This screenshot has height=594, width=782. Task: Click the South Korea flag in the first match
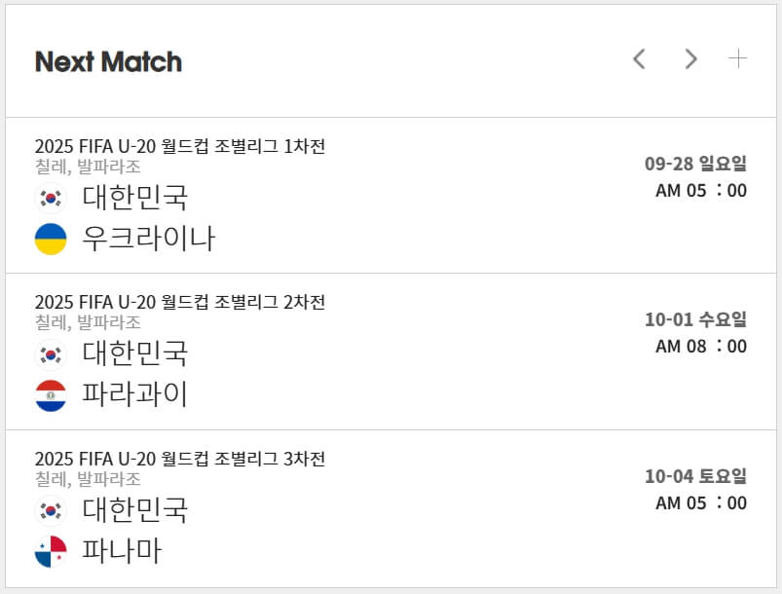coord(51,198)
